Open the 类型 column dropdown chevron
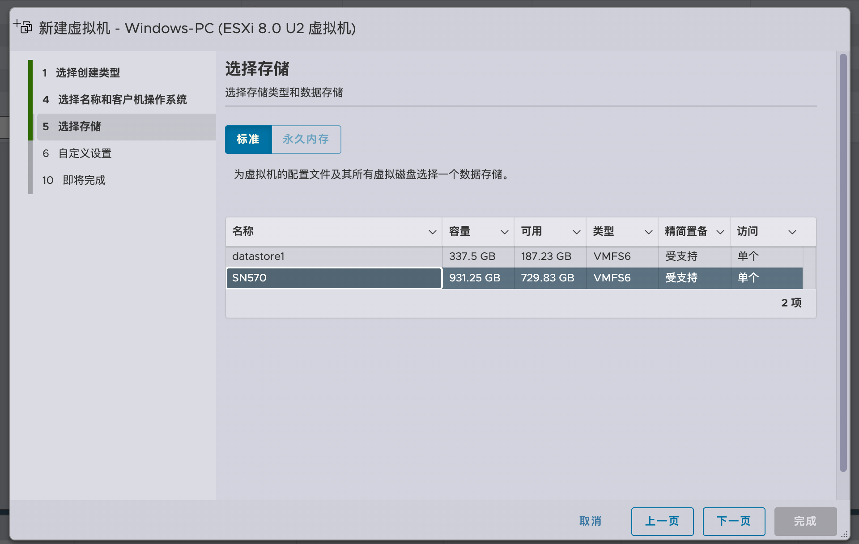The height and width of the screenshot is (544, 859). [x=648, y=232]
